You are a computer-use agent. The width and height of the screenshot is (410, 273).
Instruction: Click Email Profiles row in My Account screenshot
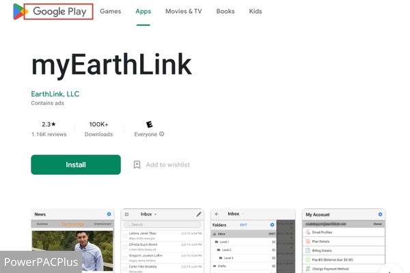(x=344, y=232)
